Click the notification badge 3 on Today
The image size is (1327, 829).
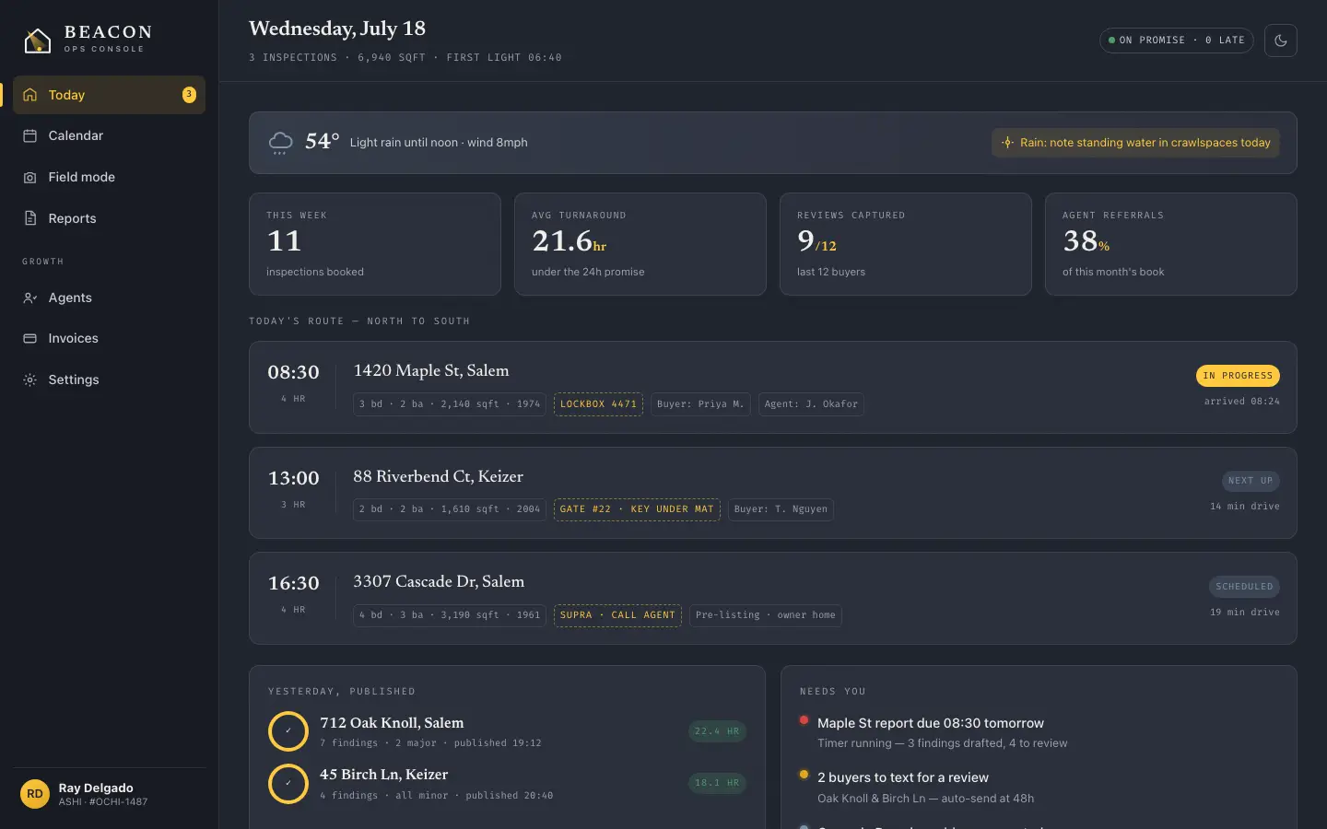point(189,95)
